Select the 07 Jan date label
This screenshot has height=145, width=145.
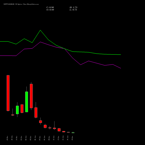(x=40, y=138)
